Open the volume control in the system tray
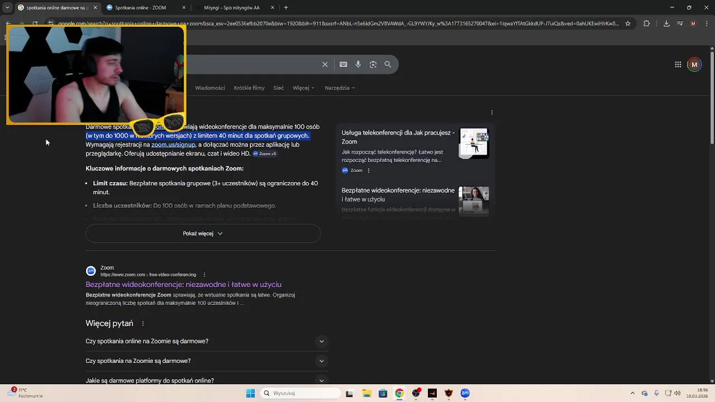Image resolution: width=715 pixels, height=402 pixels. pyautogui.click(x=677, y=393)
